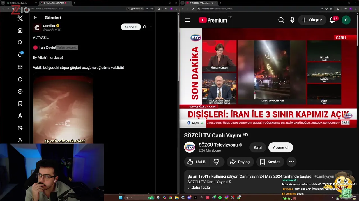Viewport: 359px width, 201px height.
Task: Click Uygulamada aç chip in address bar
Action: coord(135,9)
